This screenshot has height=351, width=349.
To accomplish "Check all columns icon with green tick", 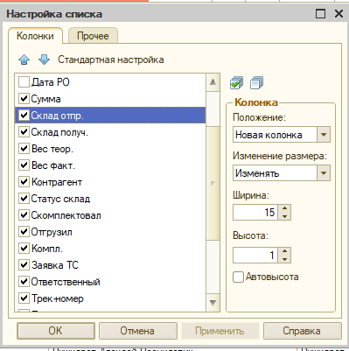I will pos(236,83).
